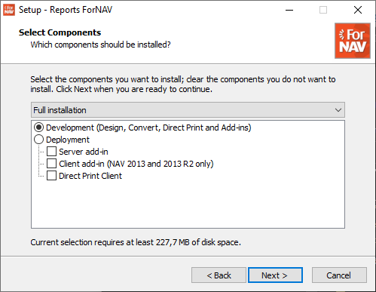Click the disabled maximize button
The image size is (376, 292).
pyautogui.click(x=323, y=10)
